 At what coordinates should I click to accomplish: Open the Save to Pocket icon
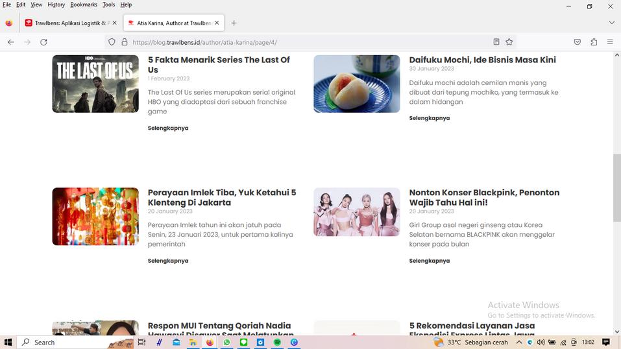coord(578,42)
